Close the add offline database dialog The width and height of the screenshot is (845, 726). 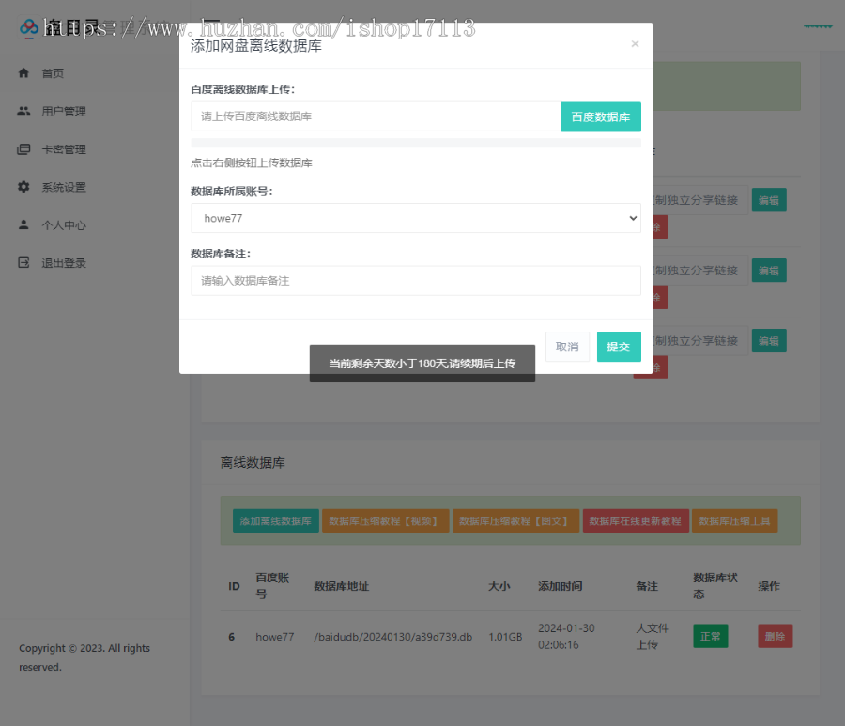(x=635, y=43)
